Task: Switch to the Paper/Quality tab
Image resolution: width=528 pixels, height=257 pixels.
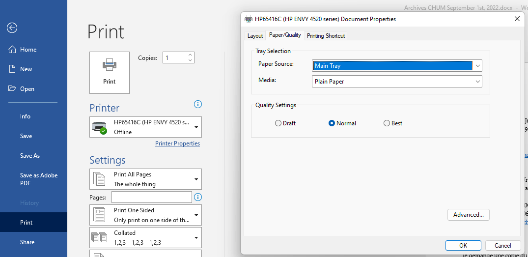Action: tap(285, 35)
